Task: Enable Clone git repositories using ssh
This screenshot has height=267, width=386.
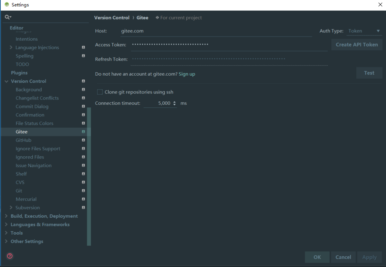Action: click(100, 92)
